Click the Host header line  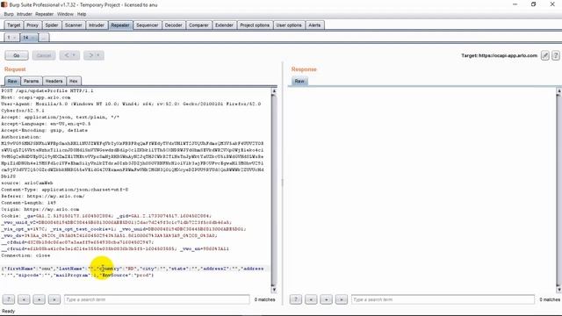point(36,97)
